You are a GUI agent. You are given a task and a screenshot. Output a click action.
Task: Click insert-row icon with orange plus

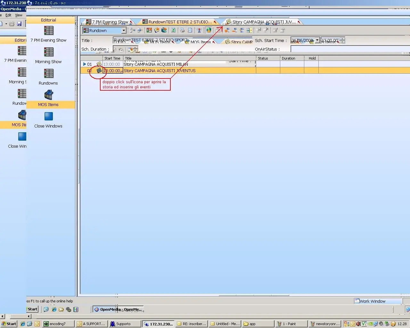227,30
